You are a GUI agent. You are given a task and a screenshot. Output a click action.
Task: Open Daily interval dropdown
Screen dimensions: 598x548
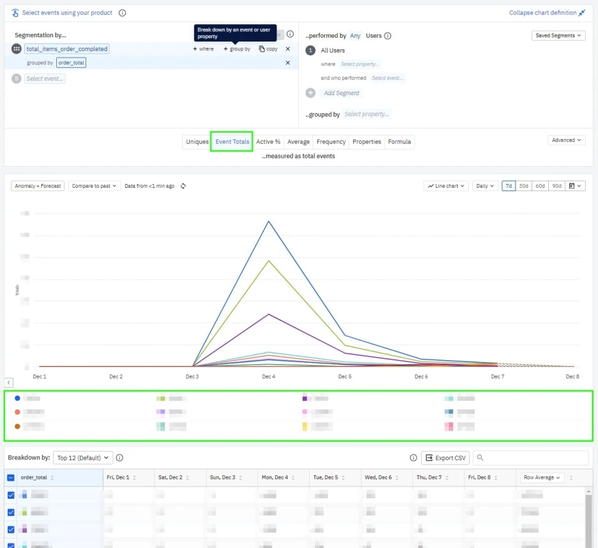485,186
